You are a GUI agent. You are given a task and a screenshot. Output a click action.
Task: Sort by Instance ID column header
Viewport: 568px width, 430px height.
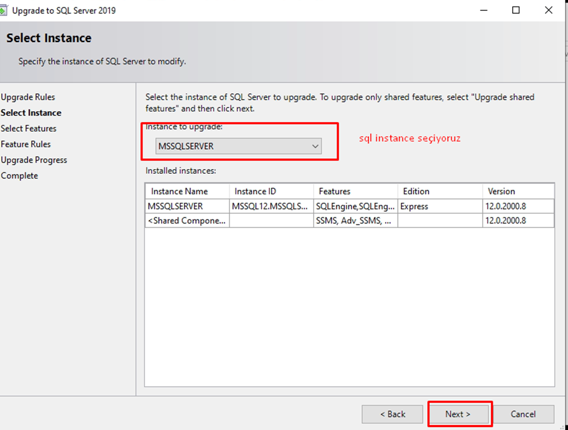[271, 191]
